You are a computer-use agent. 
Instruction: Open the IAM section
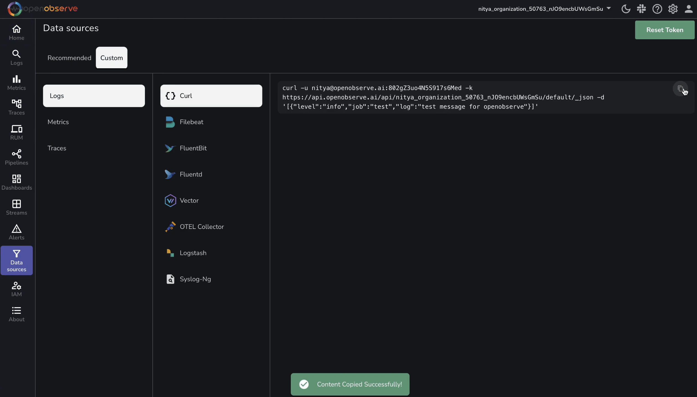click(16, 289)
